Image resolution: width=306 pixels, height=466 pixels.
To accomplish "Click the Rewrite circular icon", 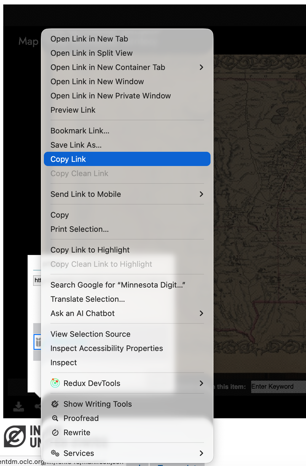I will coord(55,432).
